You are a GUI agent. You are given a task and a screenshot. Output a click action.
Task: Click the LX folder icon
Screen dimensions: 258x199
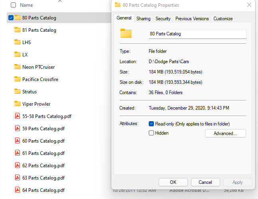pos(18,54)
